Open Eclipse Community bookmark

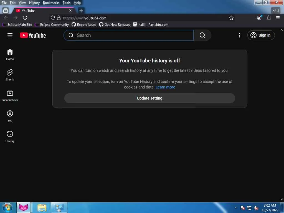pos(52,24)
